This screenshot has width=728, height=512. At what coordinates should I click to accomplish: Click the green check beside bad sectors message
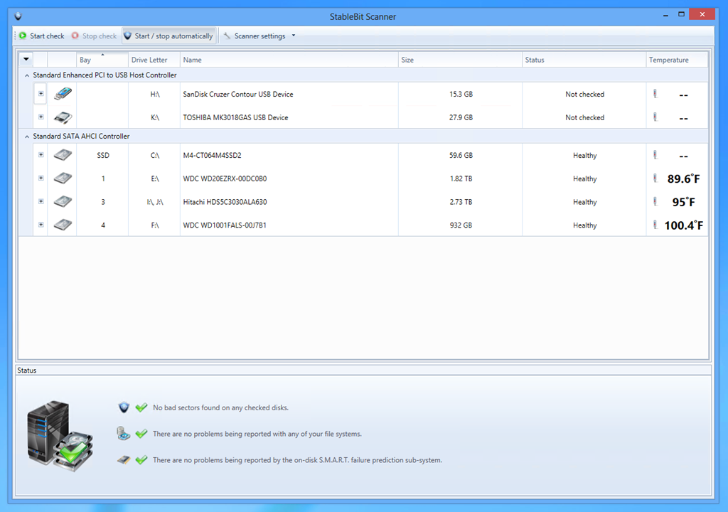141,407
